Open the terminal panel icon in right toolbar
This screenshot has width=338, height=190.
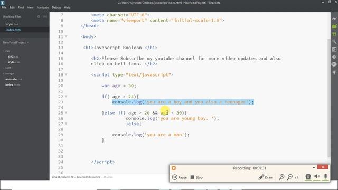point(334,49)
